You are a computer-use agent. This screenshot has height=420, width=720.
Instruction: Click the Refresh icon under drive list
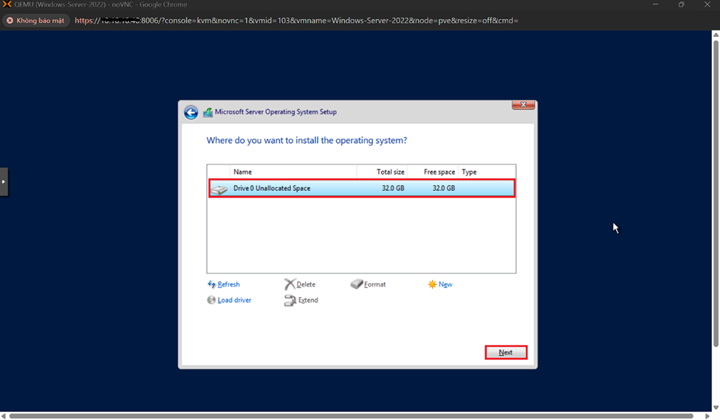pos(212,284)
